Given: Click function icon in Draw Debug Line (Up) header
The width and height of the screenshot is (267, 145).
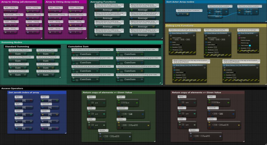Looking at the screenshot, I should click(171, 33).
